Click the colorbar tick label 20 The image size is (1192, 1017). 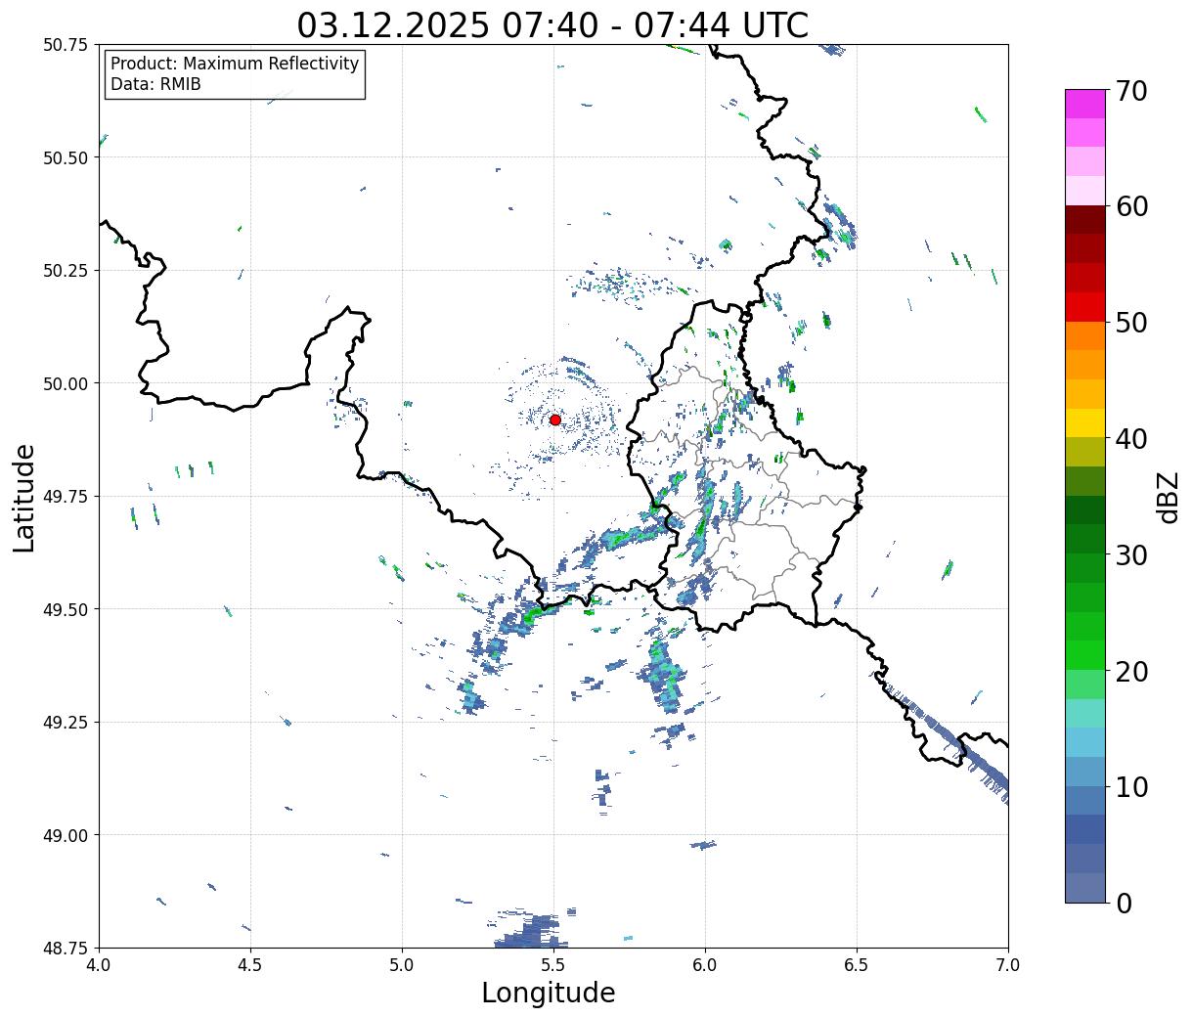click(x=1130, y=671)
